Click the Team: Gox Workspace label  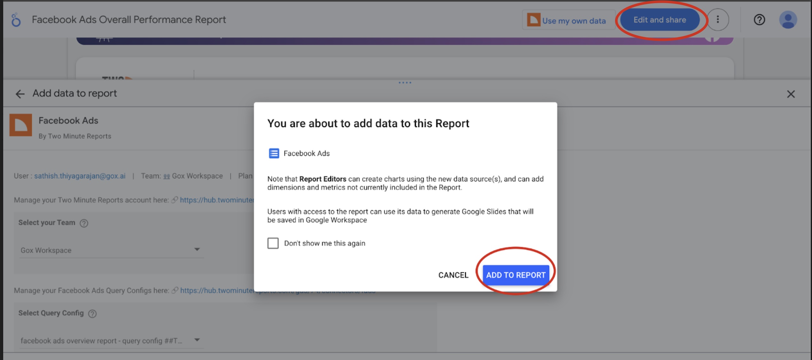click(x=182, y=176)
